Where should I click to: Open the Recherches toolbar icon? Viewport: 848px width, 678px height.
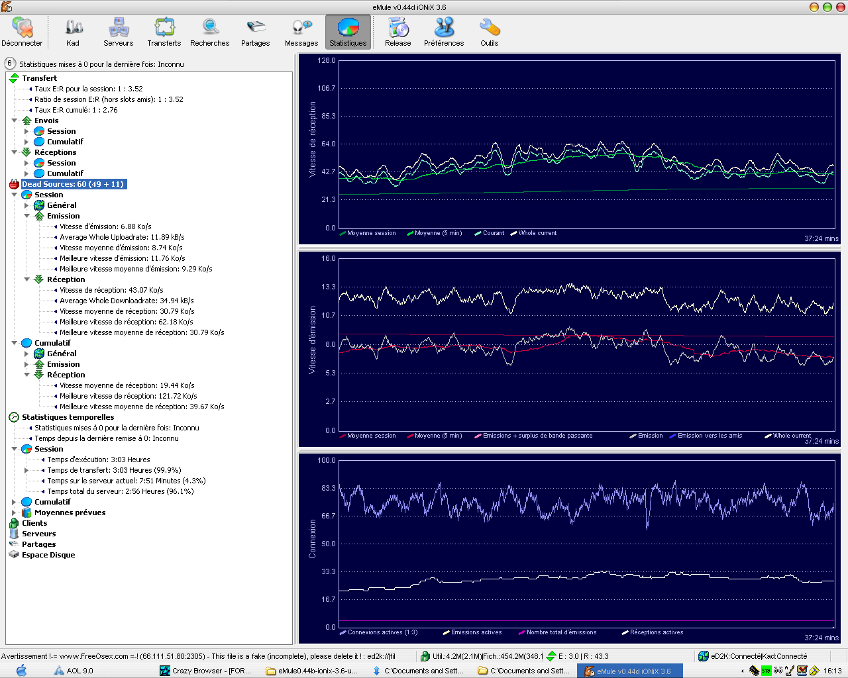pos(210,32)
